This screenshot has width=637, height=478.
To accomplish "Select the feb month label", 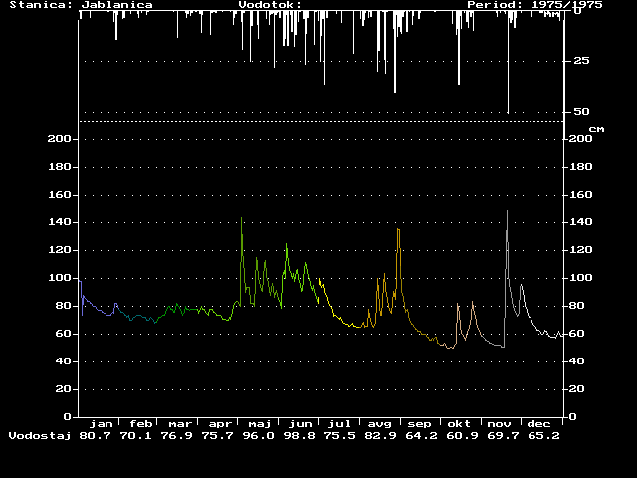I will [141, 424].
